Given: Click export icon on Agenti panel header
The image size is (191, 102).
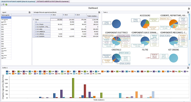Looking at the screenshot, I should click(x=29, y=12).
